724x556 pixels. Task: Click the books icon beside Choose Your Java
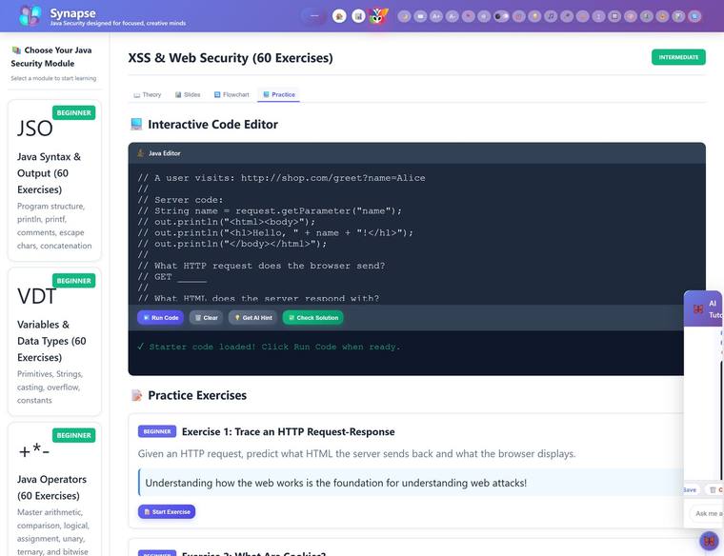[x=16, y=50]
